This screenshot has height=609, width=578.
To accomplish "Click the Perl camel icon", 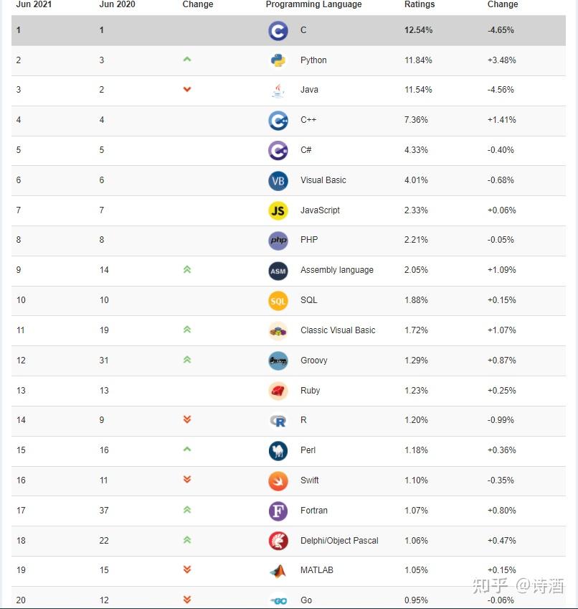I will (278, 450).
